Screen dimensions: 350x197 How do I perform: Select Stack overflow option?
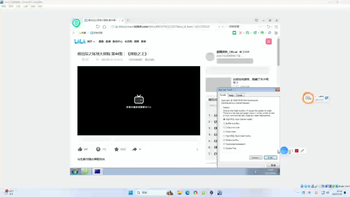coord(231,140)
